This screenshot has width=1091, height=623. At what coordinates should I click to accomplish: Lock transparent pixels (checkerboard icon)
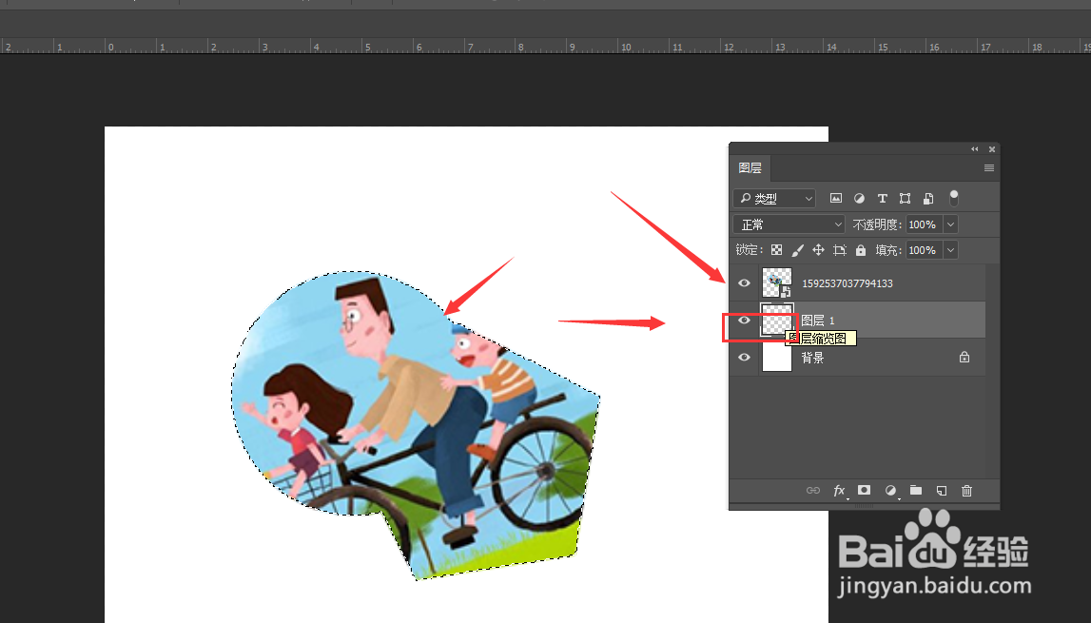coord(776,250)
